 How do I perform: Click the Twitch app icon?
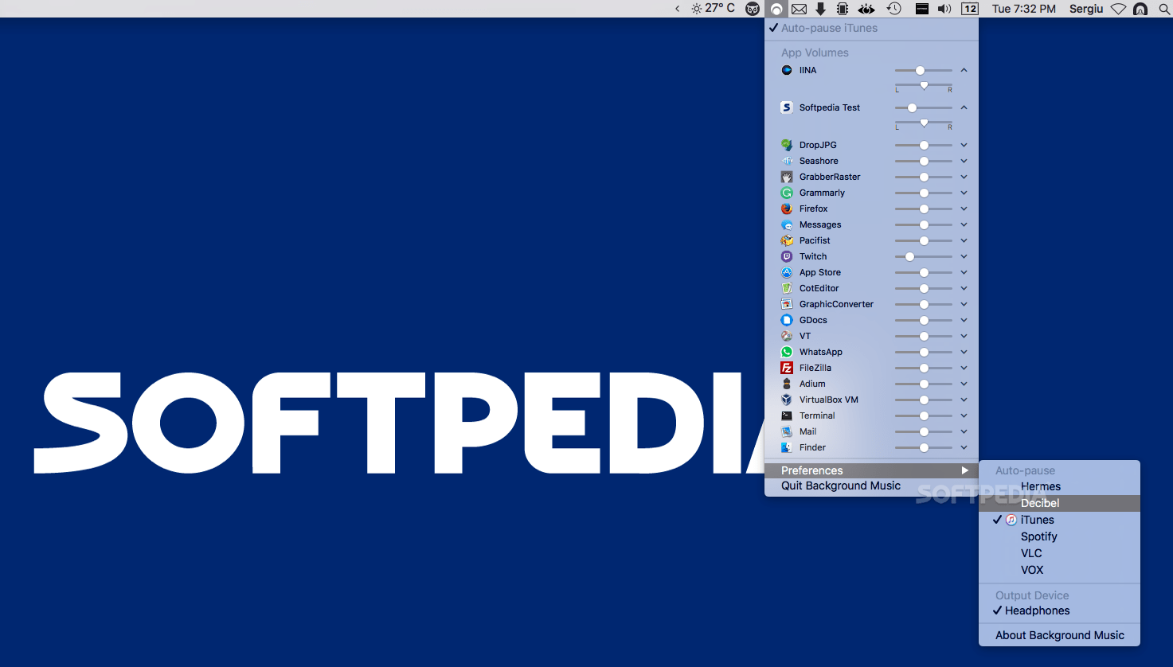[787, 256]
